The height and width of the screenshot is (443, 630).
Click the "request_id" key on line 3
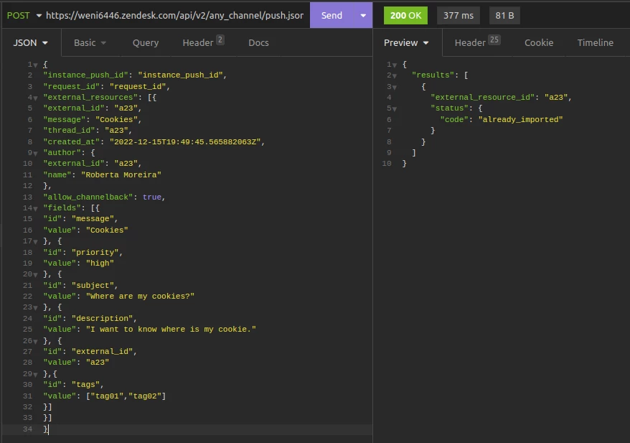72,86
